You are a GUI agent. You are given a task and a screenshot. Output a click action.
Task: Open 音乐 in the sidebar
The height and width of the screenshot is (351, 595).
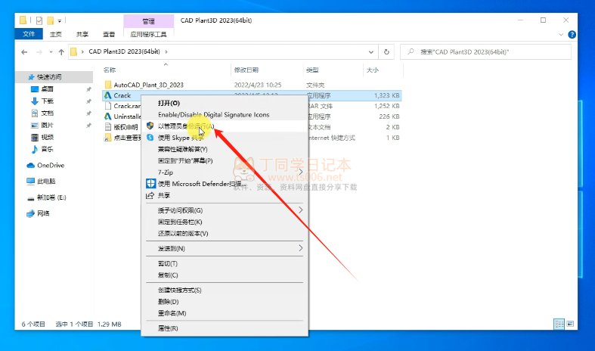point(47,149)
